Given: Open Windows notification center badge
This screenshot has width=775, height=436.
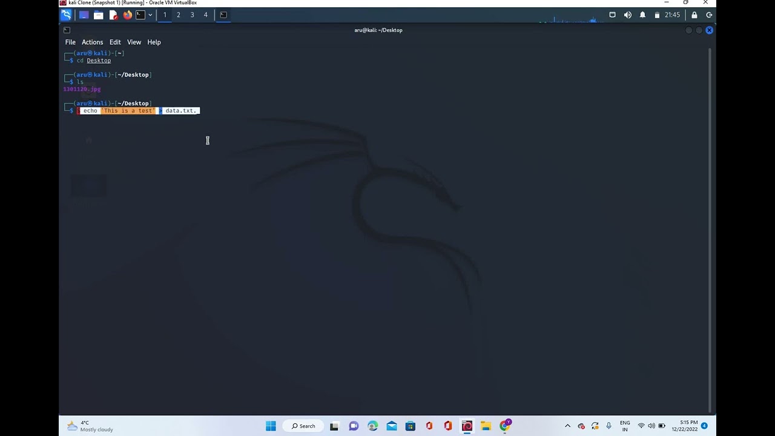Looking at the screenshot, I should [704, 426].
